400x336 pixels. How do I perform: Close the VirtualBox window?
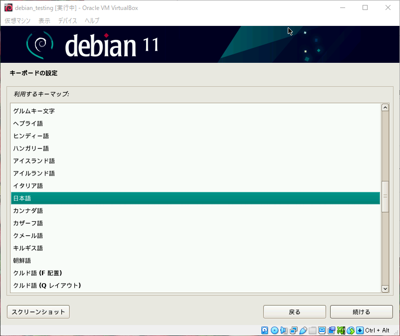point(388,7)
